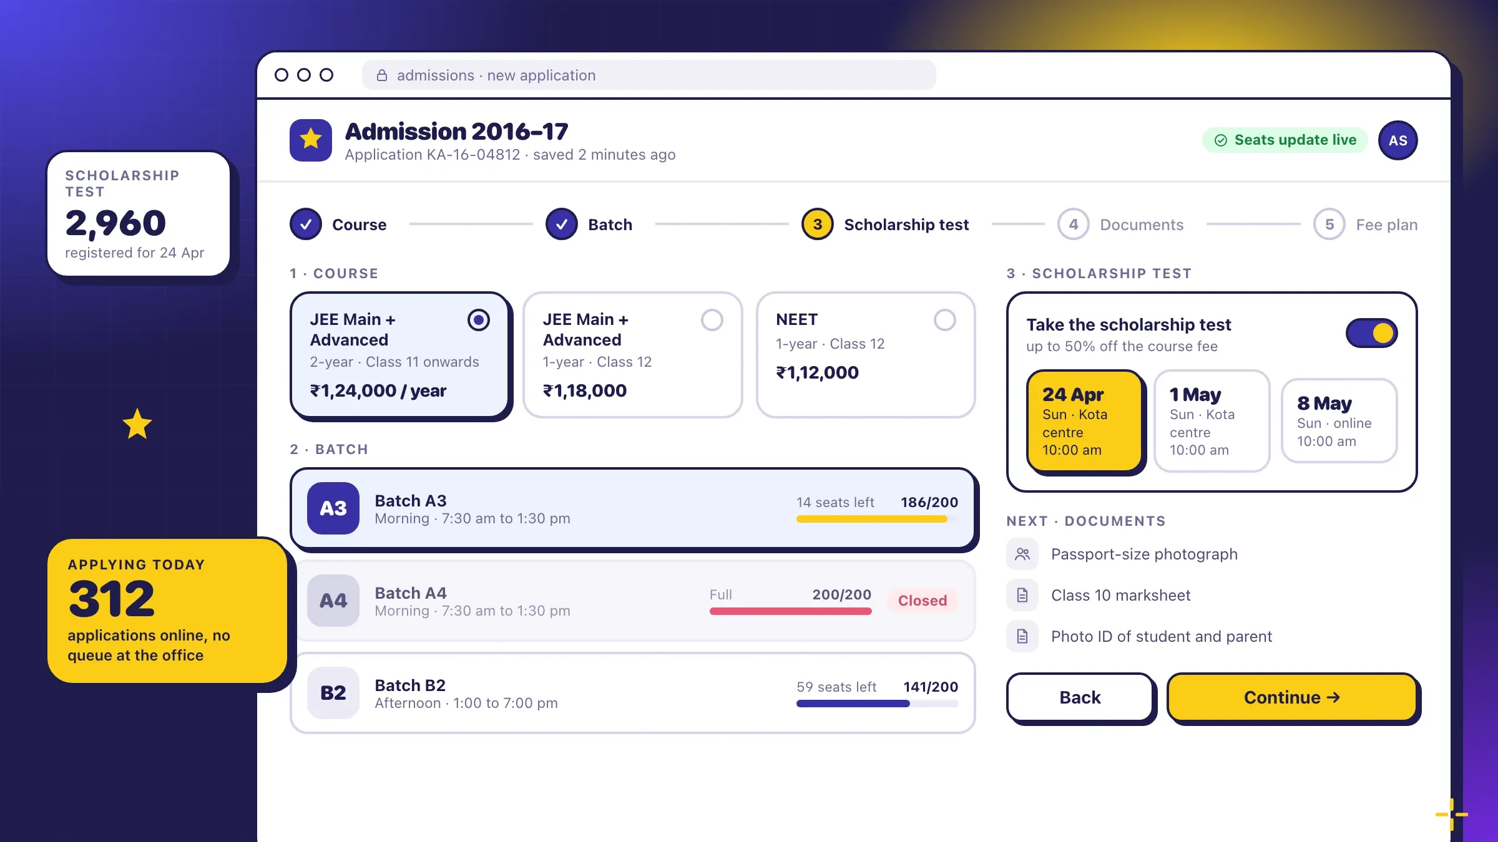The image size is (1498, 842).
Task: Click the lock icon in address bar
Action: (381, 75)
